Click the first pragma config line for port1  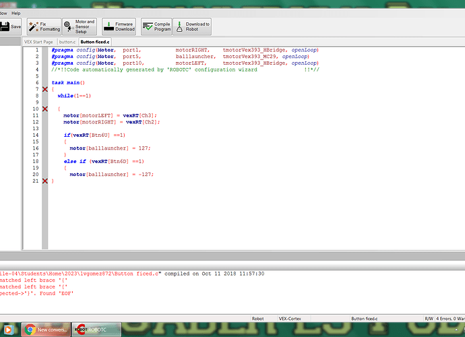[x=185, y=50]
